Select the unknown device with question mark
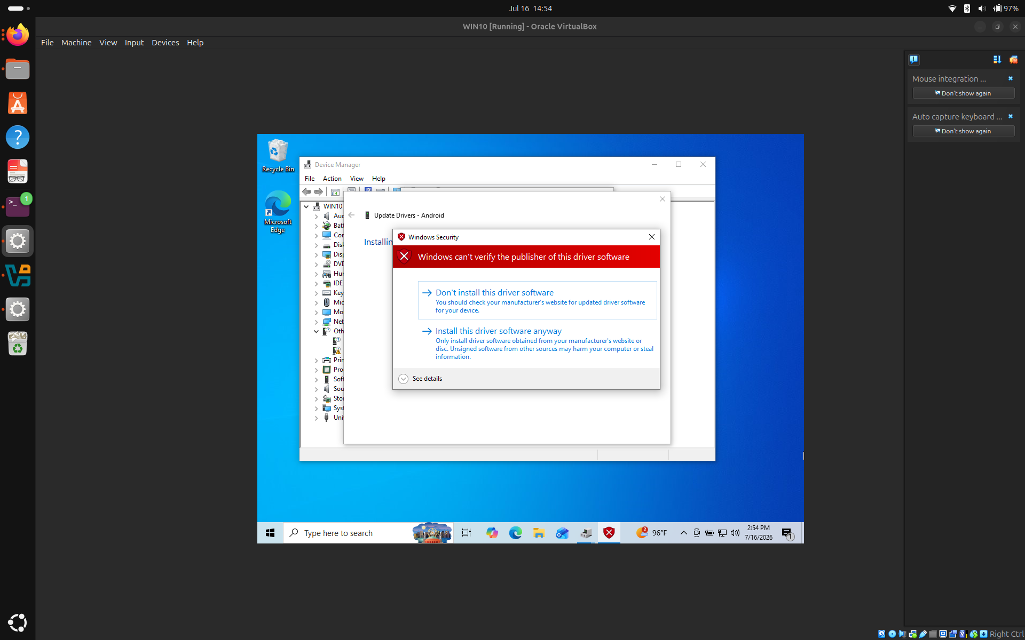Screen dimensions: 1025x640 click(x=337, y=341)
